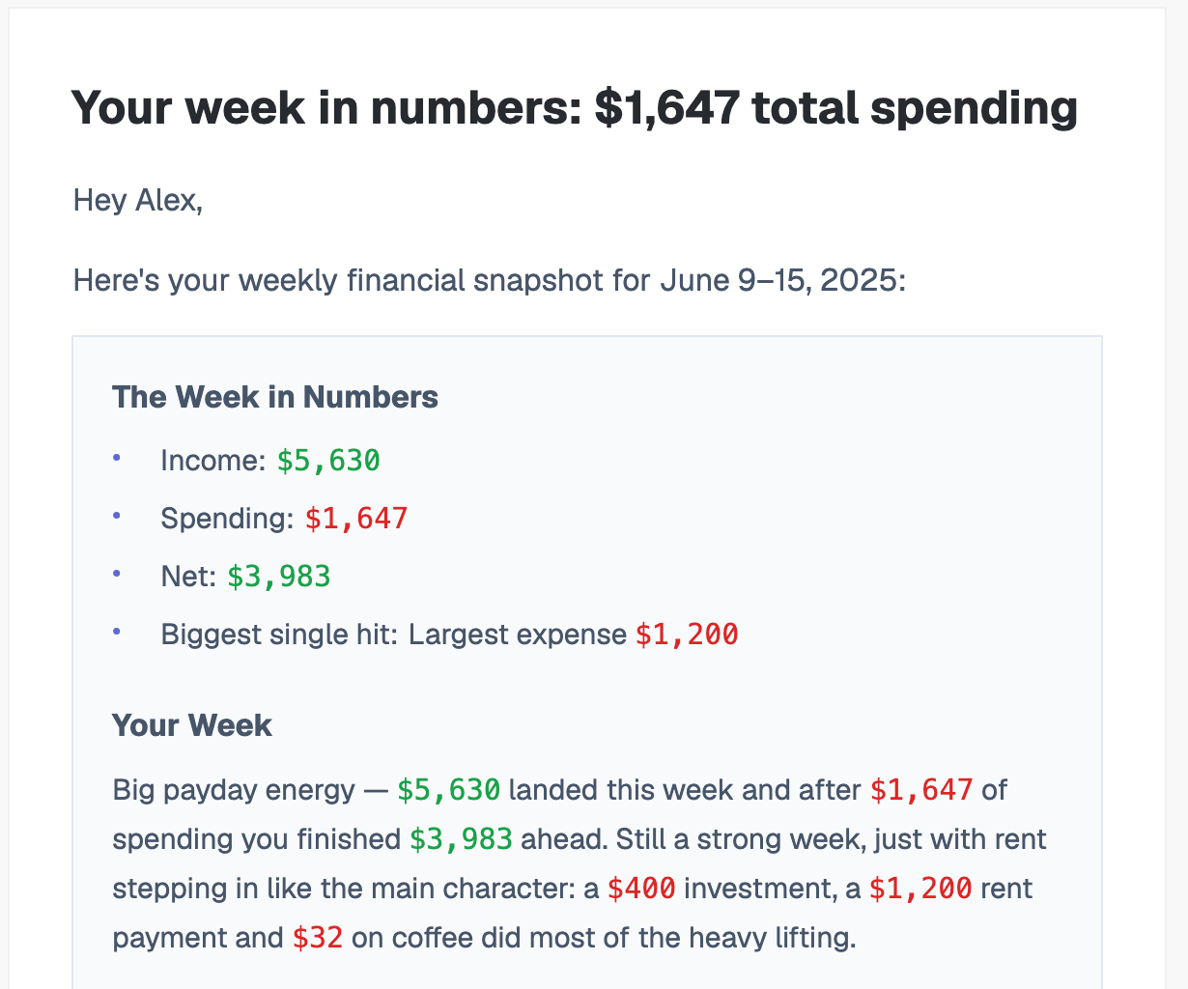Click the red $32 coffee amount
This screenshot has width=1188, height=989.
318,938
